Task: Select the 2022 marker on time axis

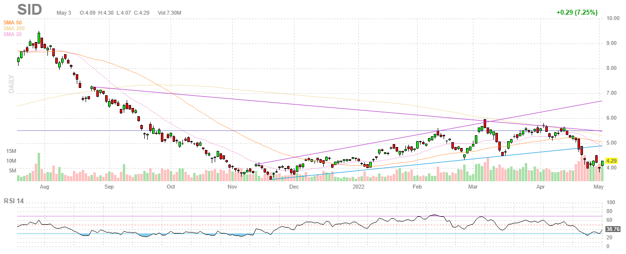Action: (x=359, y=187)
